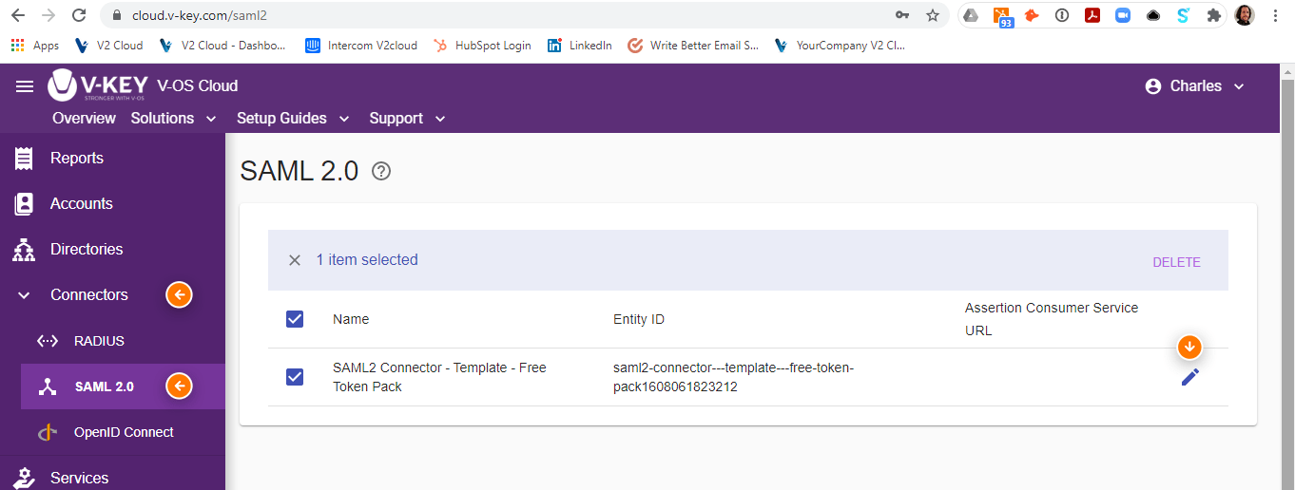Open saved passwords key icon
This screenshot has height=490, width=1295.
[x=902, y=15]
